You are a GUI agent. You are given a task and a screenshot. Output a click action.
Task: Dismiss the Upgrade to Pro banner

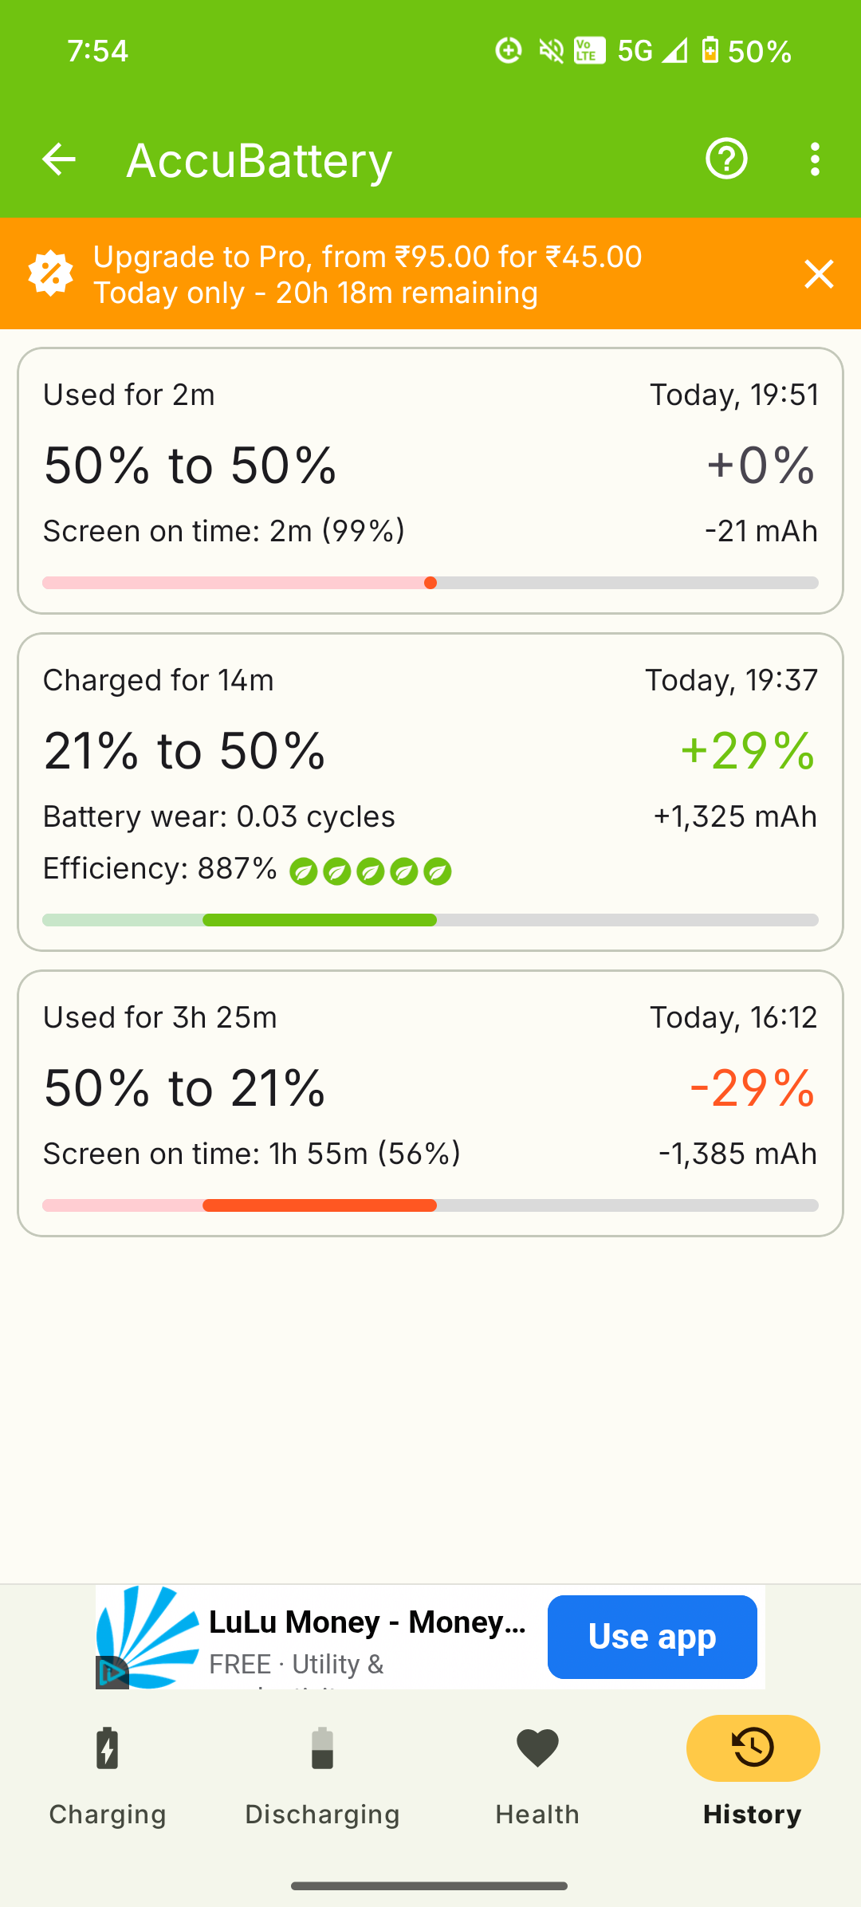[x=819, y=274]
